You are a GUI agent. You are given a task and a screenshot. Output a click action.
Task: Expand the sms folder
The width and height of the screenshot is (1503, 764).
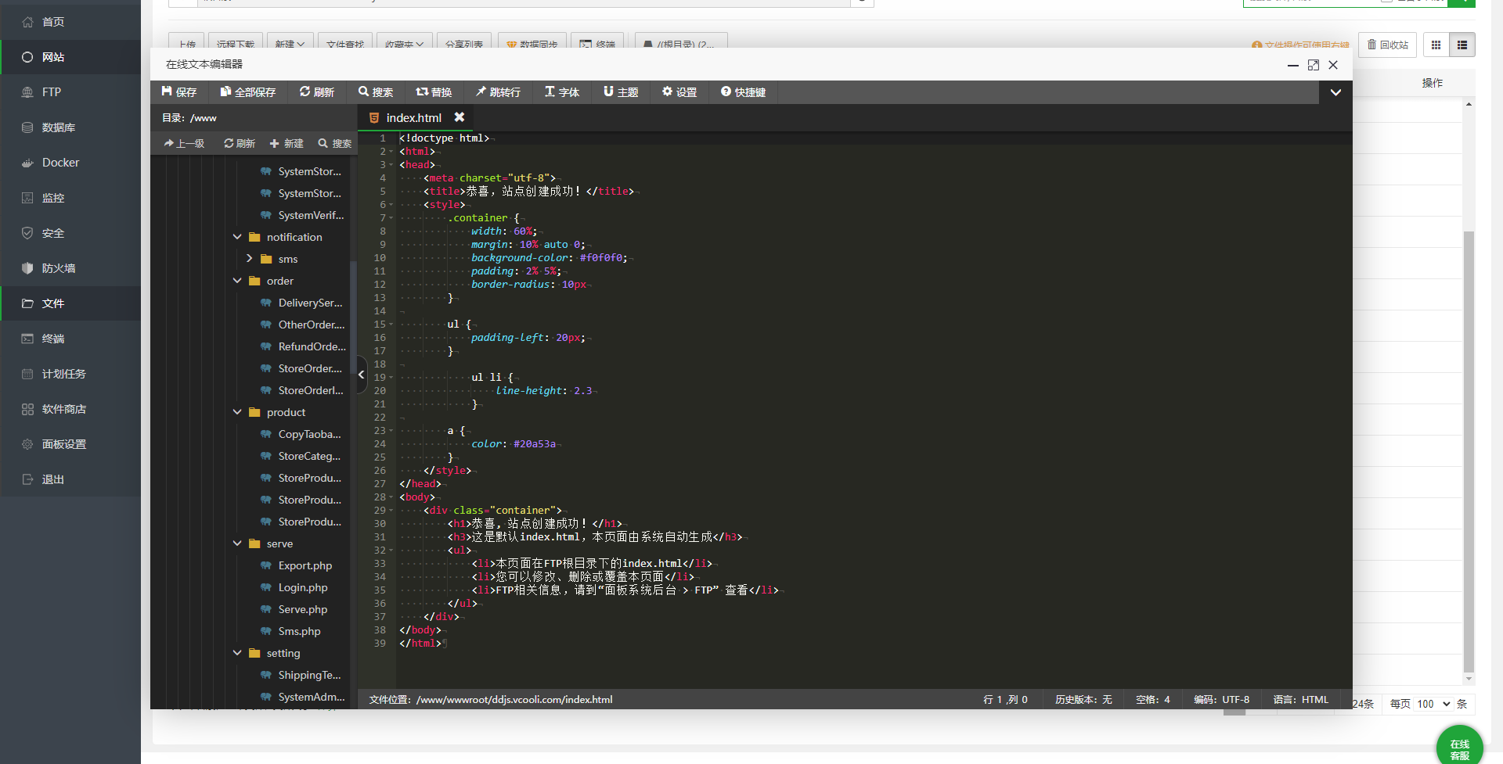(250, 259)
